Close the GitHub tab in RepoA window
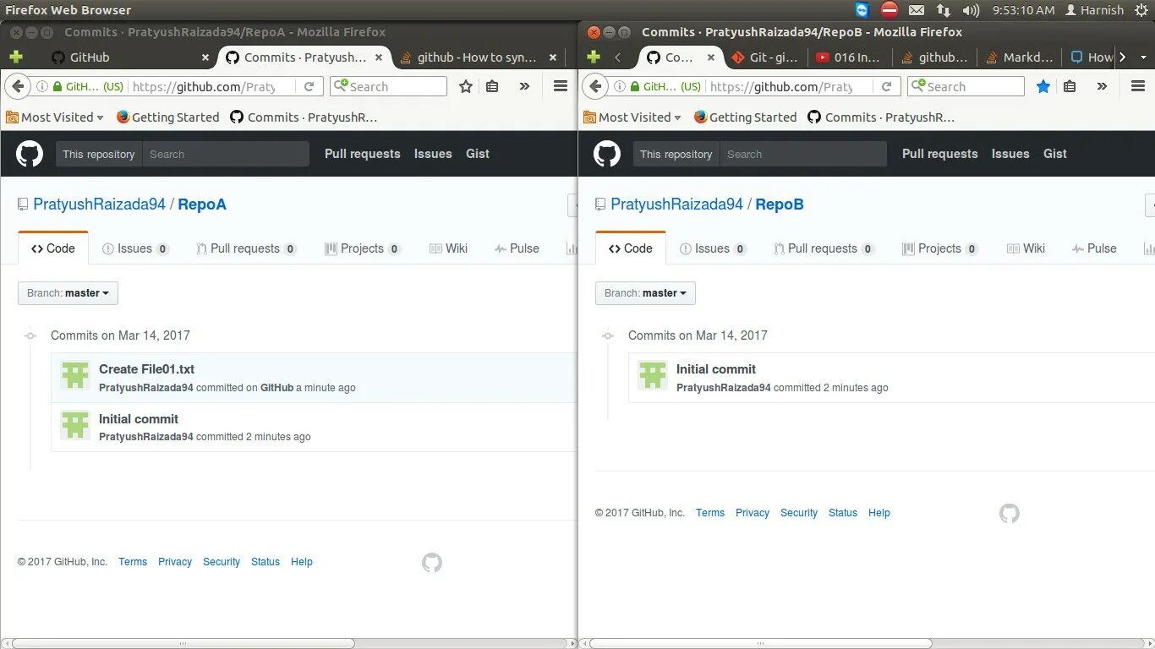Image resolution: width=1155 pixels, height=649 pixels. click(x=205, y=57)
